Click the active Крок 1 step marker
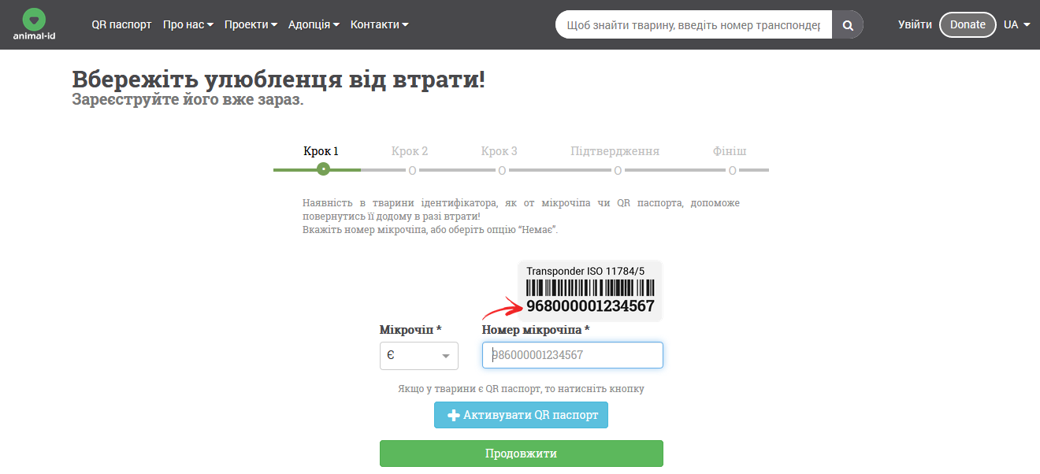 pyautogui.click(x=323, y=169)
